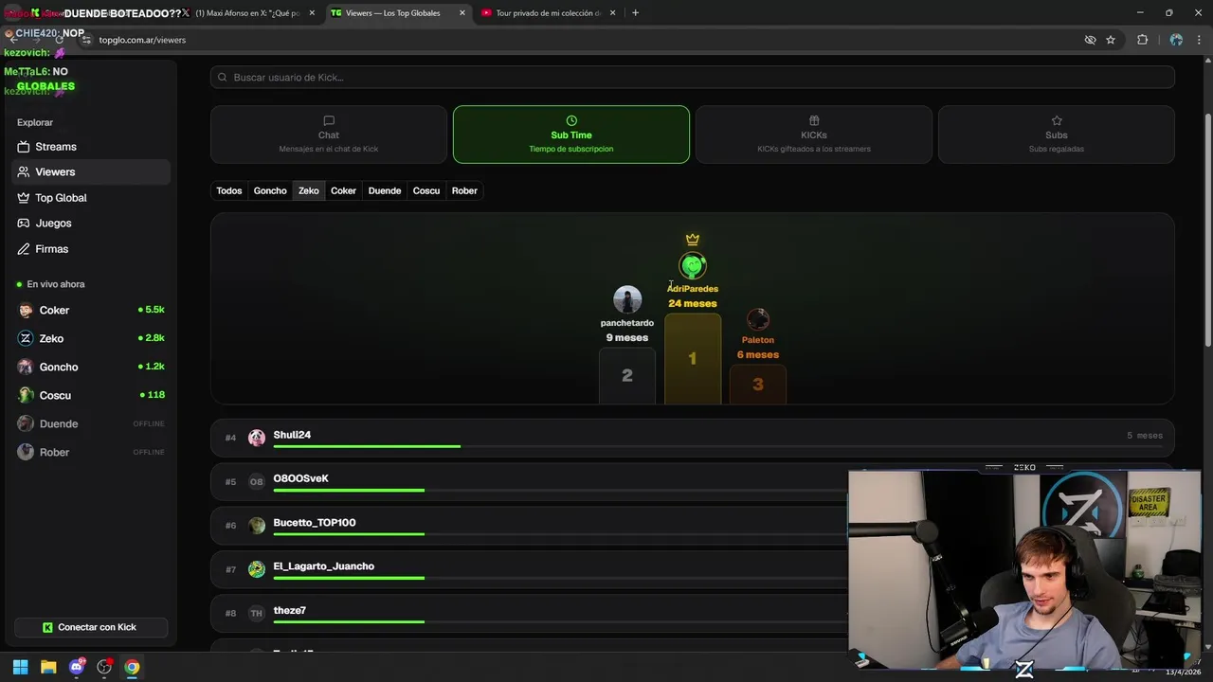Screen dimensions: 1213x682
Task: Open Coker's live stream entry
Action: coord(91,310)
